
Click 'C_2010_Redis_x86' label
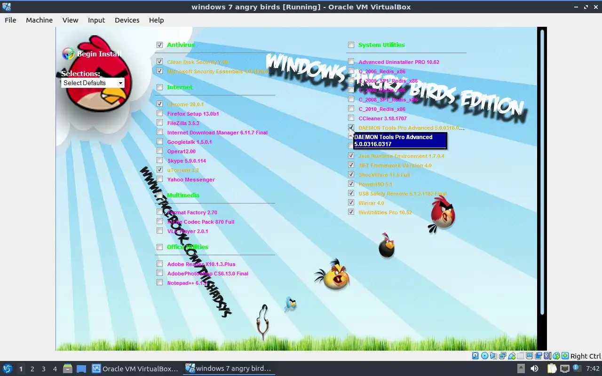coord(382,109)
